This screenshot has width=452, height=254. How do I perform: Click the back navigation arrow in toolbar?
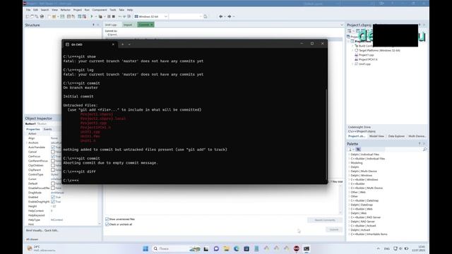221,16
